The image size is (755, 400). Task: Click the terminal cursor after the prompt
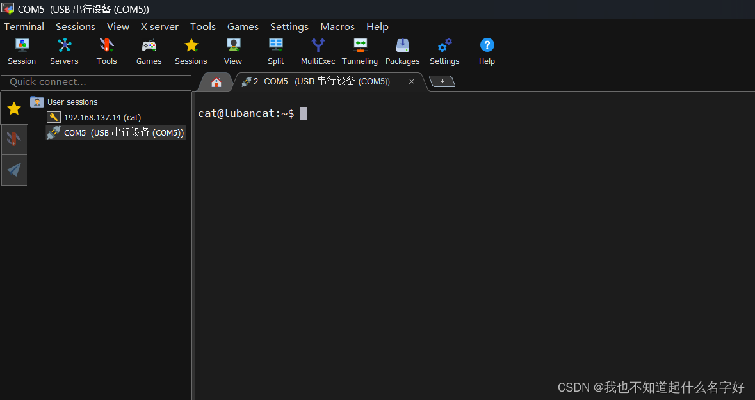pos(304,113)
